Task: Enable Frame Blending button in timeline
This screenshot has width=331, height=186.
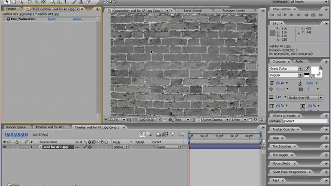Action: [165, 134]
